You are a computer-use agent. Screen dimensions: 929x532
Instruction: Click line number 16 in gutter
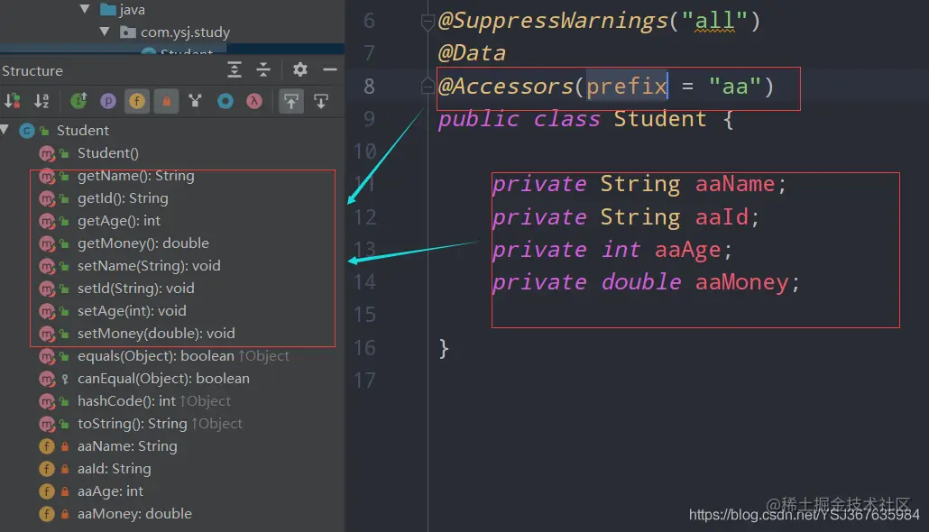365,348
